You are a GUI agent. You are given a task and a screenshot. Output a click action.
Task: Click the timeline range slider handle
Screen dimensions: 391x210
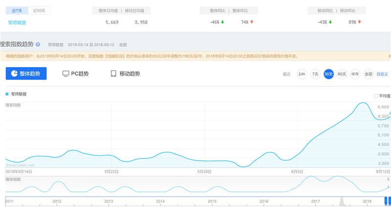tap(386, 201)
